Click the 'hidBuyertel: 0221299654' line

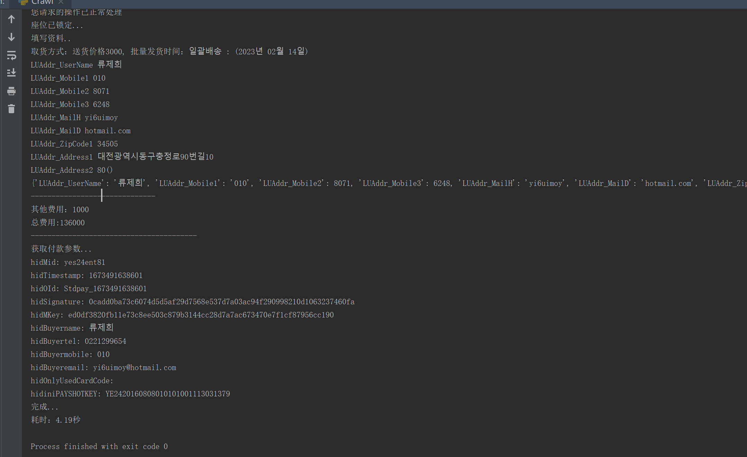(x=78, y=341)
